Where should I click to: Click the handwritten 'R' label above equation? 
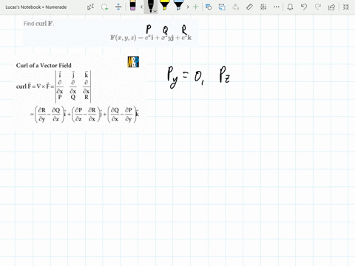184,30
